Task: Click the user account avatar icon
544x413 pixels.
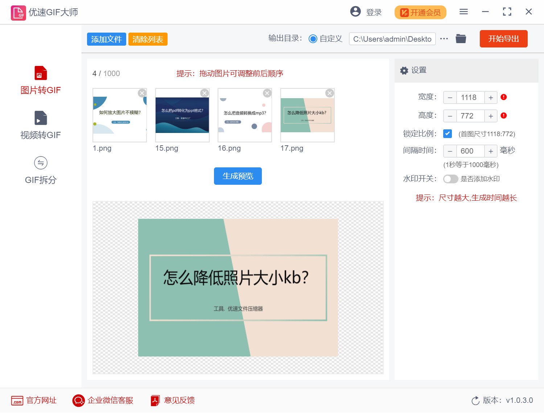Action: [355, 12]
